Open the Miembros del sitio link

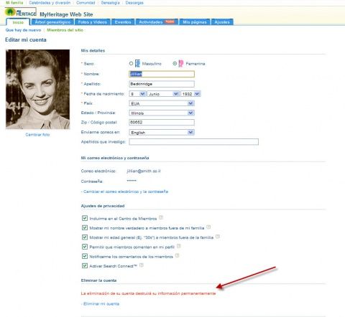pos(65,30)
